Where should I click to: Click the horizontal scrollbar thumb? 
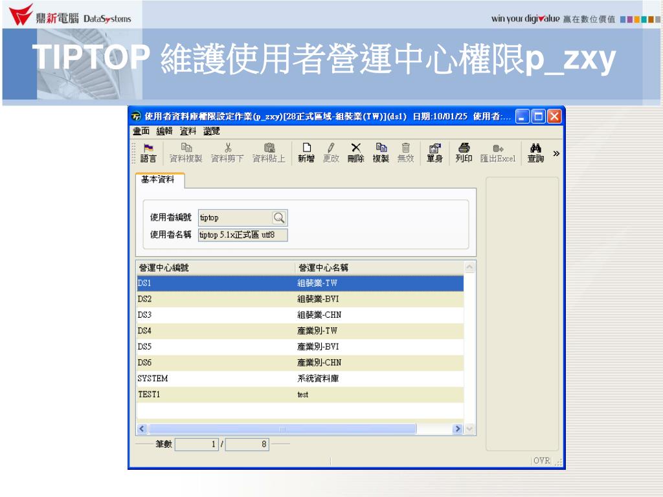(282, 429)
